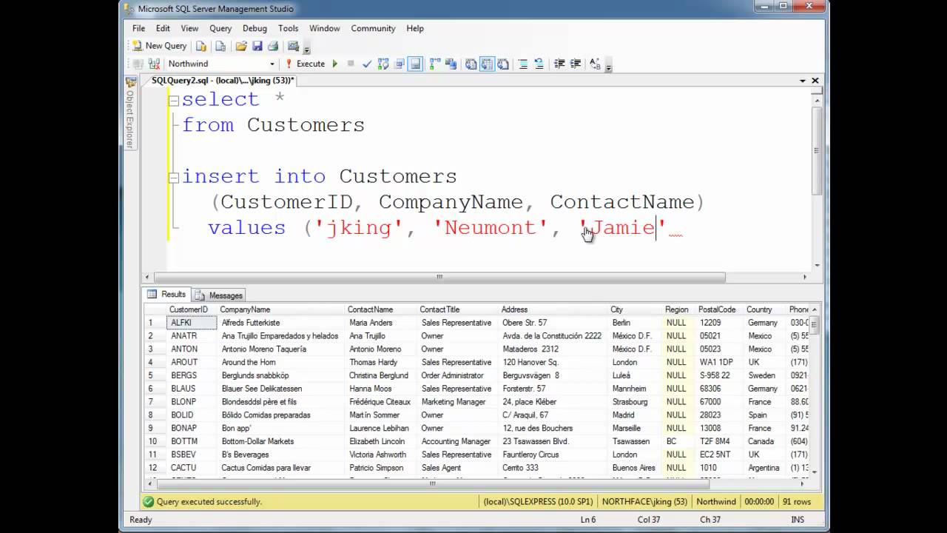Switch to Results to Text
Image resolution: width=947 pixels, height=533 pixels.
pyautogui.click(x=471, y=64)
